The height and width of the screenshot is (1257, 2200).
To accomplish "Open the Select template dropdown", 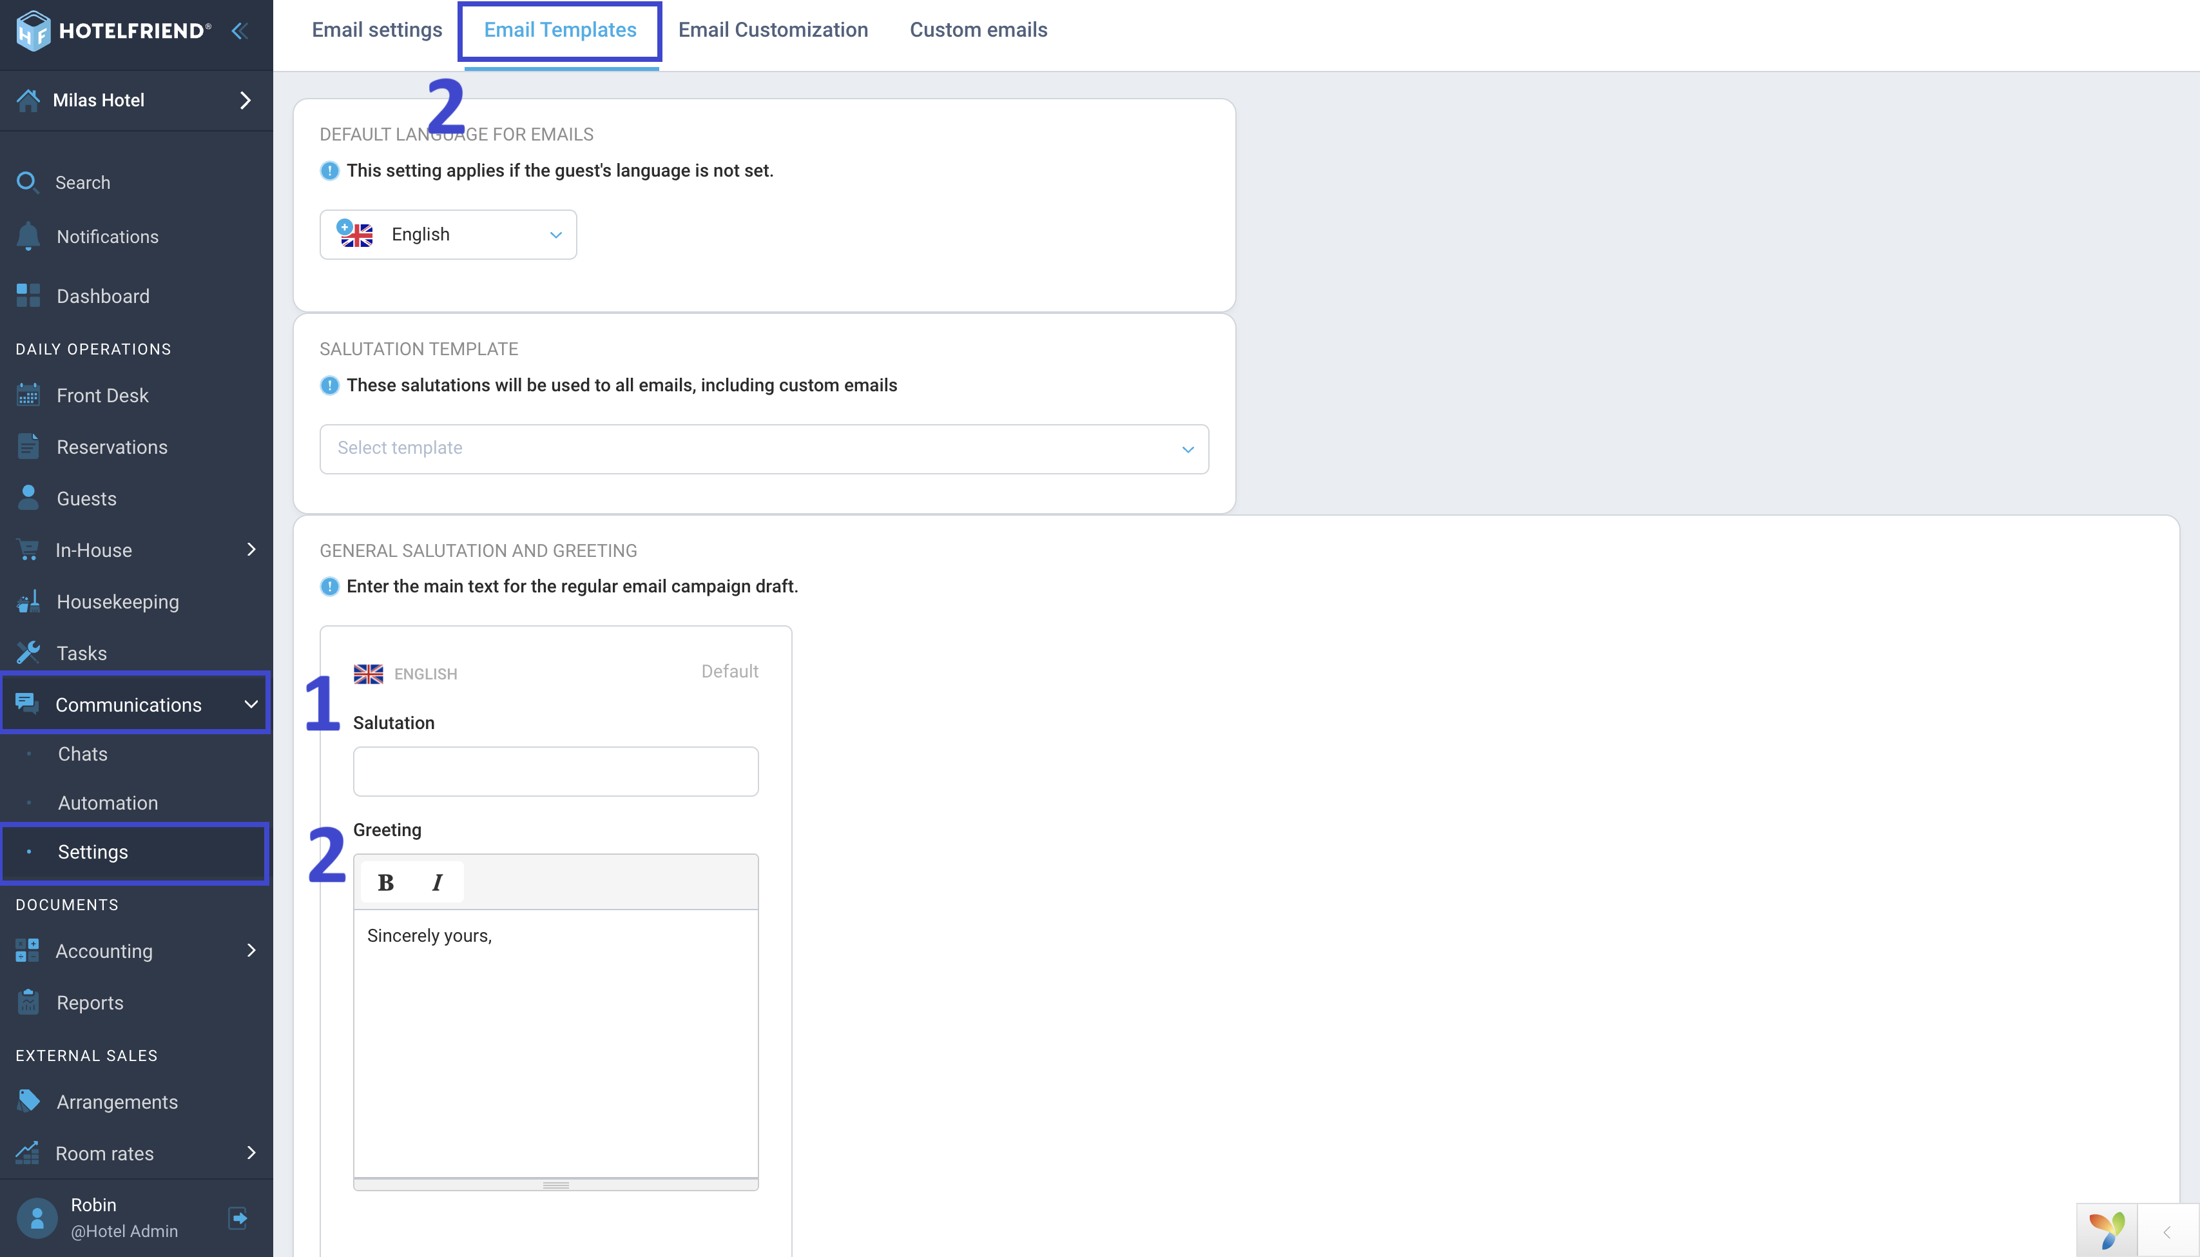I will point(764,449).
